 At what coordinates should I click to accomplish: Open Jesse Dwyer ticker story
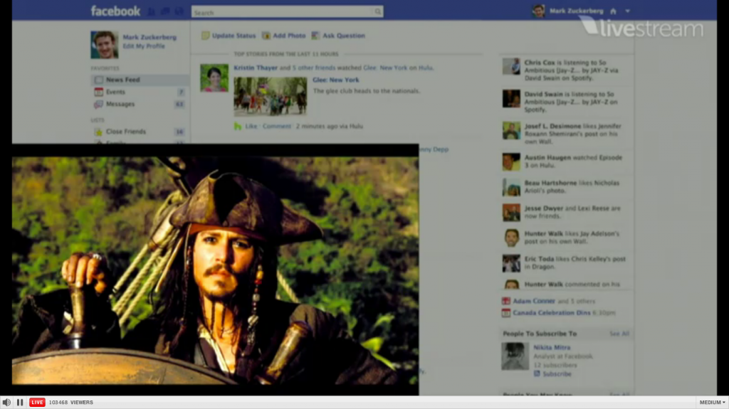(x=566, y=212)
